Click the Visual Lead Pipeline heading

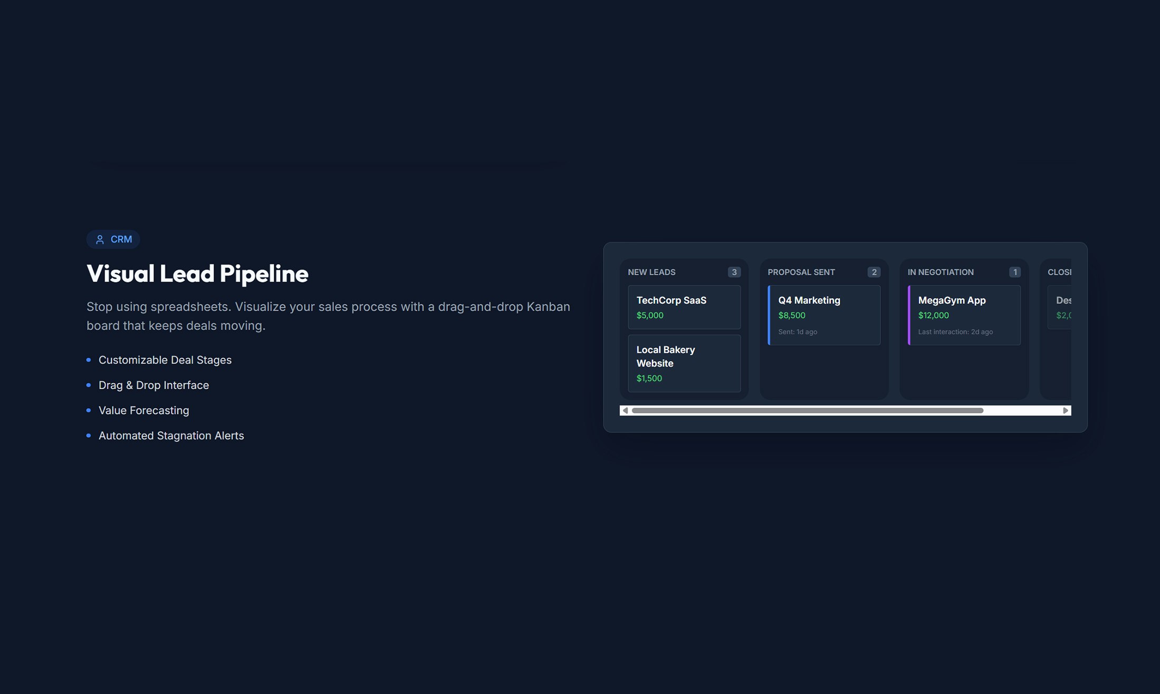(x=197, y=274)
